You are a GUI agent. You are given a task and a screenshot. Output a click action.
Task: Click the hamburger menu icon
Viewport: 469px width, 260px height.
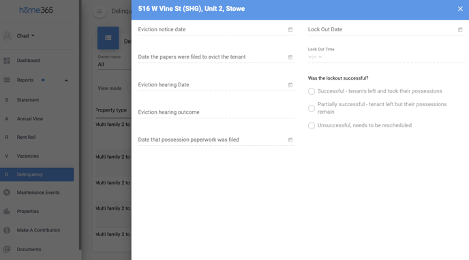pos(100,12)
